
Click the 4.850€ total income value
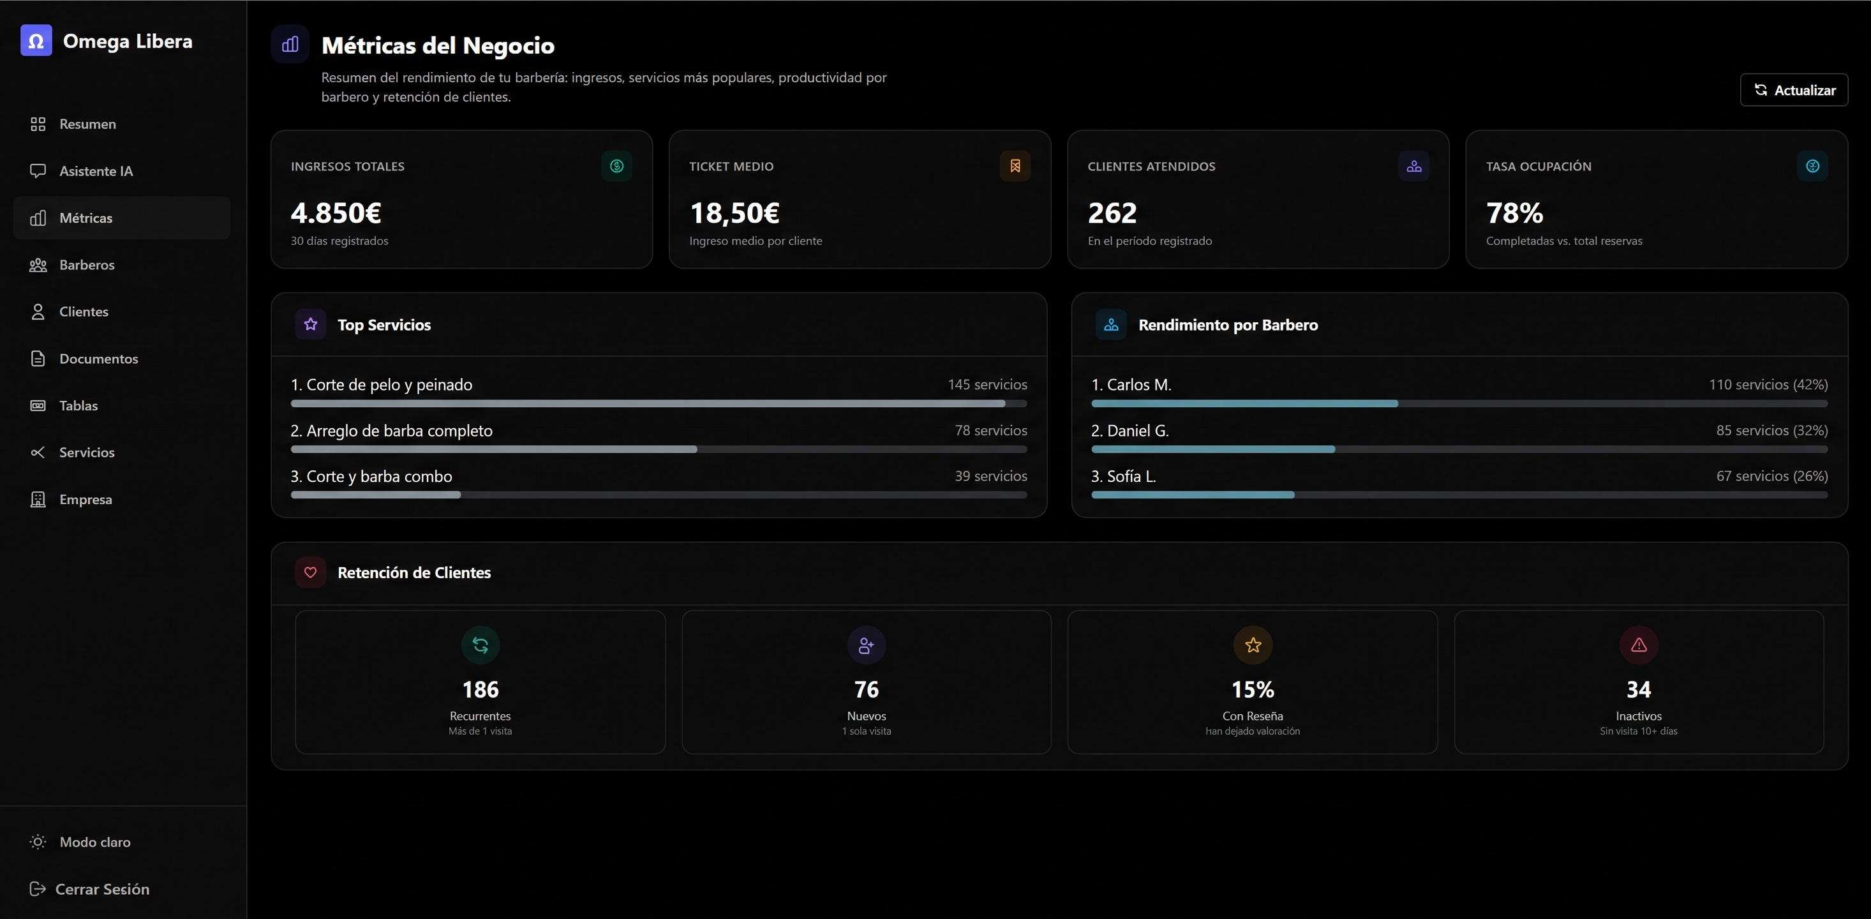[x=336, y=213]
